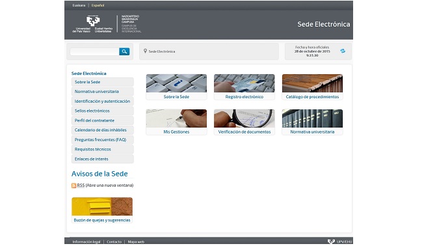Click the location pin breadcrumb icon
The width and height of the screenshot is (437, 246).
tap(145, 51)
